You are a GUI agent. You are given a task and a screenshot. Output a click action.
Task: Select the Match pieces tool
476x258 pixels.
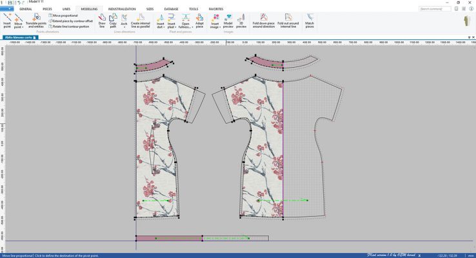tap(310, 21)
